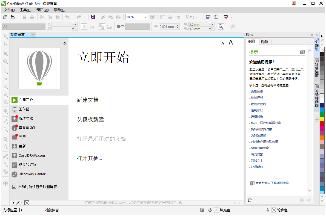The width and height of the screenshot is (326, 216).
Task: Uncheck 启动时始终显示欢迎屏幕 checkbox
Action: click(x=14, y=187)
